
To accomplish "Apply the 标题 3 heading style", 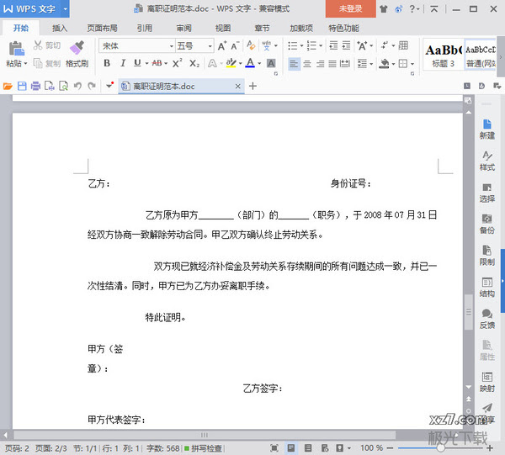I will click(x=444, y=56).
